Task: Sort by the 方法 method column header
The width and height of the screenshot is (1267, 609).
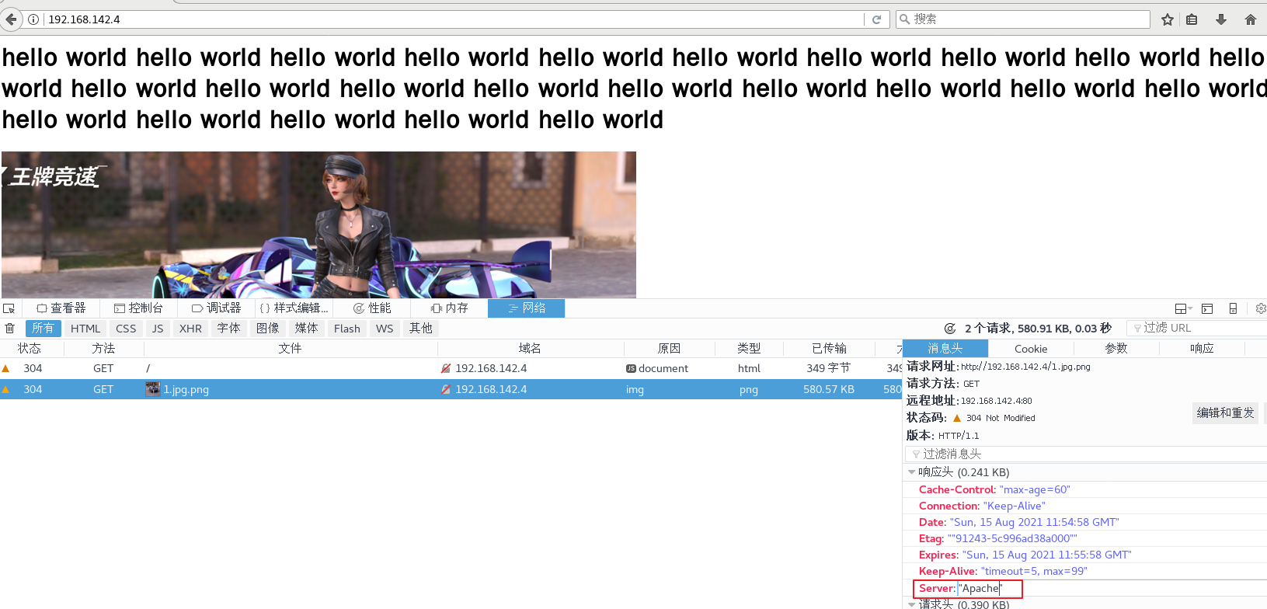Action: pos(103,349)
